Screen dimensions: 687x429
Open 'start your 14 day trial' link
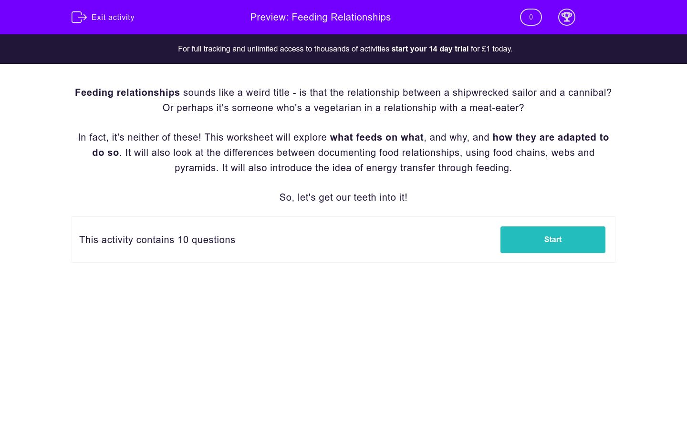point(429,49)
